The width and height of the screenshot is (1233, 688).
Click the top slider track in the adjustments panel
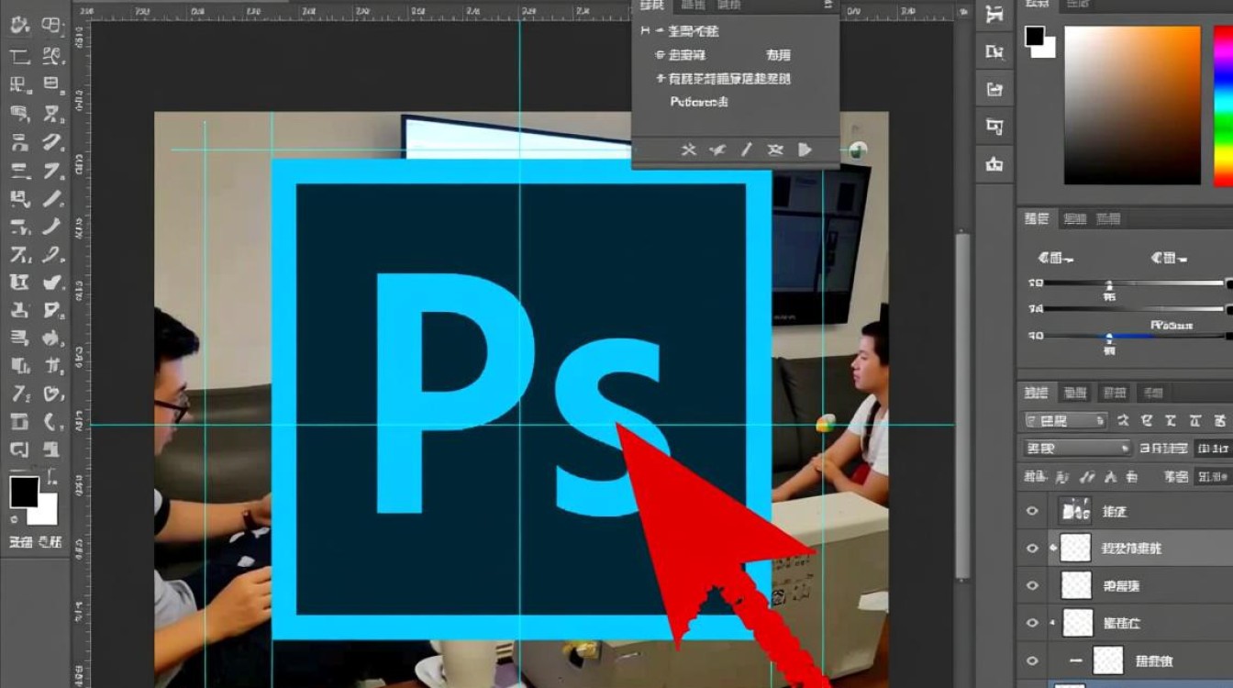point(1135,283)
